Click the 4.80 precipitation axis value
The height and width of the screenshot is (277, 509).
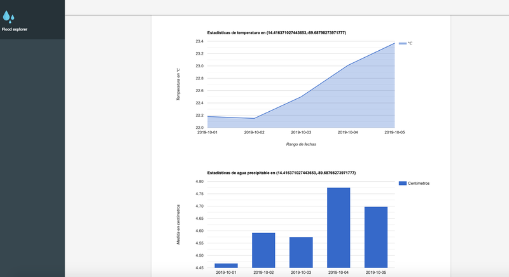tap(199, 182)
